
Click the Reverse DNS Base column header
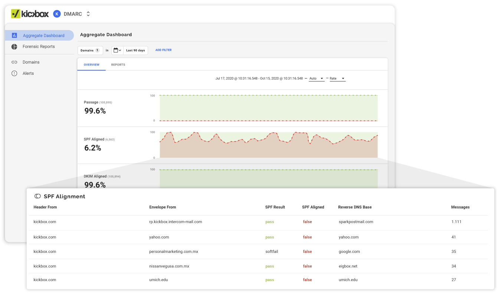(355, 207)
